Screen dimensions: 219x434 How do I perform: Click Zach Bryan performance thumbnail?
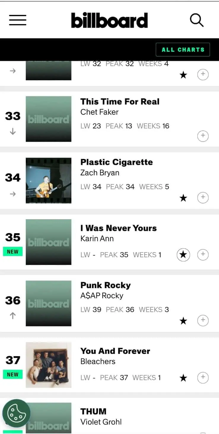[x=48, y=181]
